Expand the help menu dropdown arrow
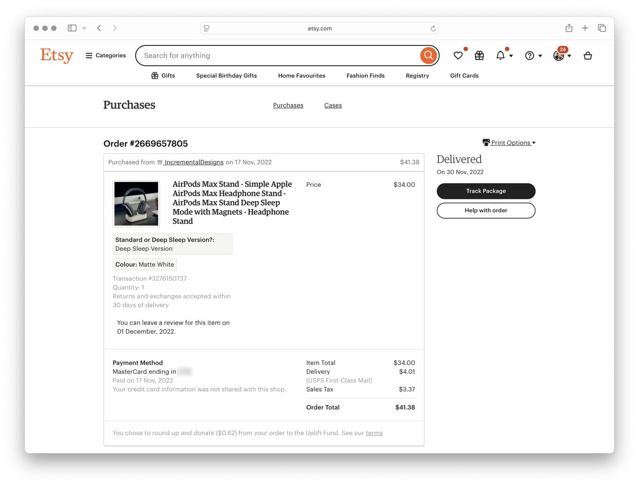 pos(540,56)
